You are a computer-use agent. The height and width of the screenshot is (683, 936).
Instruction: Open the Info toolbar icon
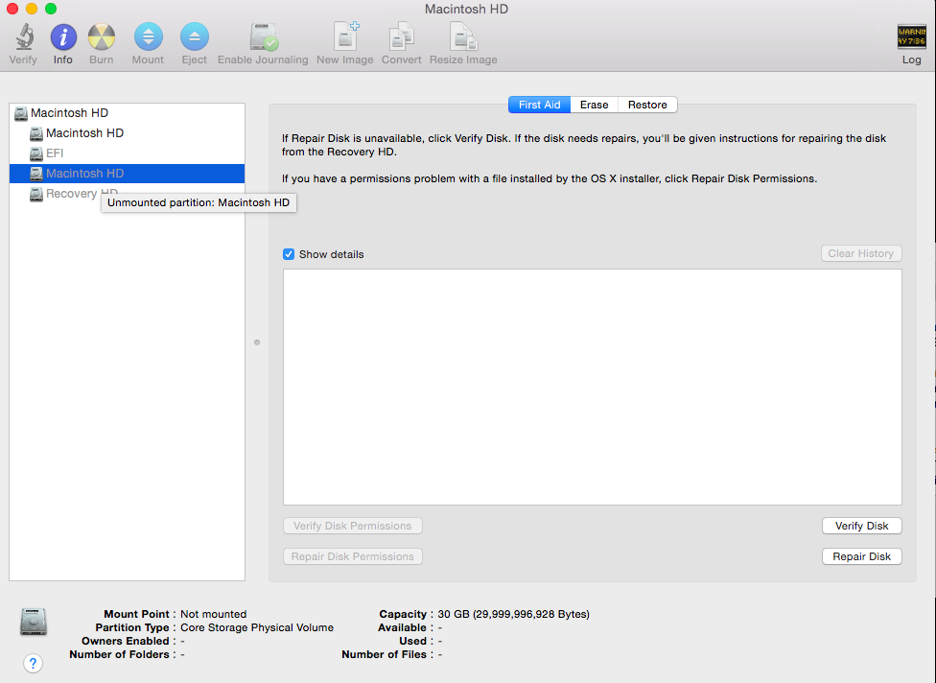(63, 37)
